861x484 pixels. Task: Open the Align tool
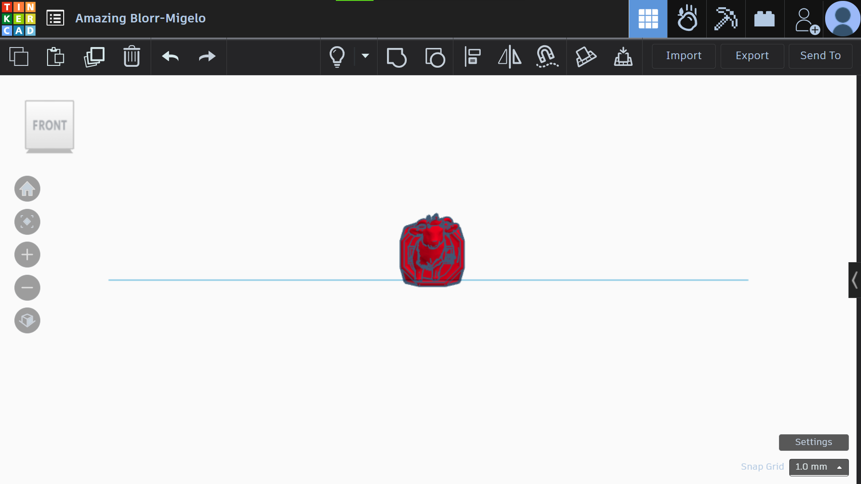472,57
